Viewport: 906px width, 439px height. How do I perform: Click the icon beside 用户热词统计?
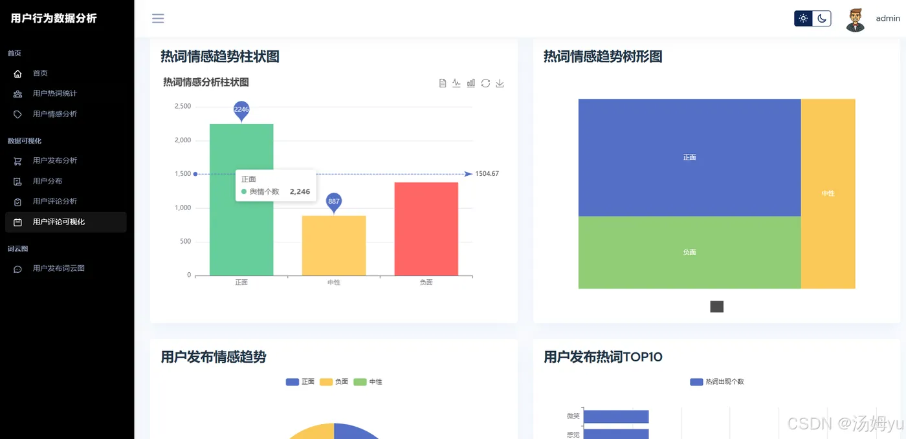pos(18,94)
